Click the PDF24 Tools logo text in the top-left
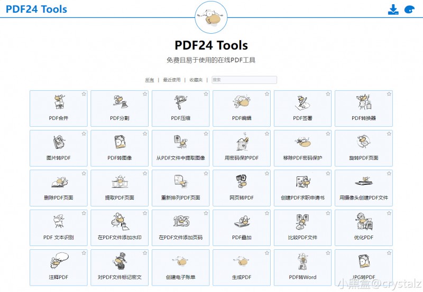The width and height of the screenshot is (423, 292). point(36,9)
